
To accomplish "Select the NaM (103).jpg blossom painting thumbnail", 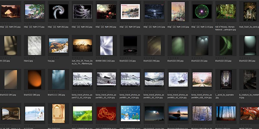I will pyautogui.click(x=178, y=12).
